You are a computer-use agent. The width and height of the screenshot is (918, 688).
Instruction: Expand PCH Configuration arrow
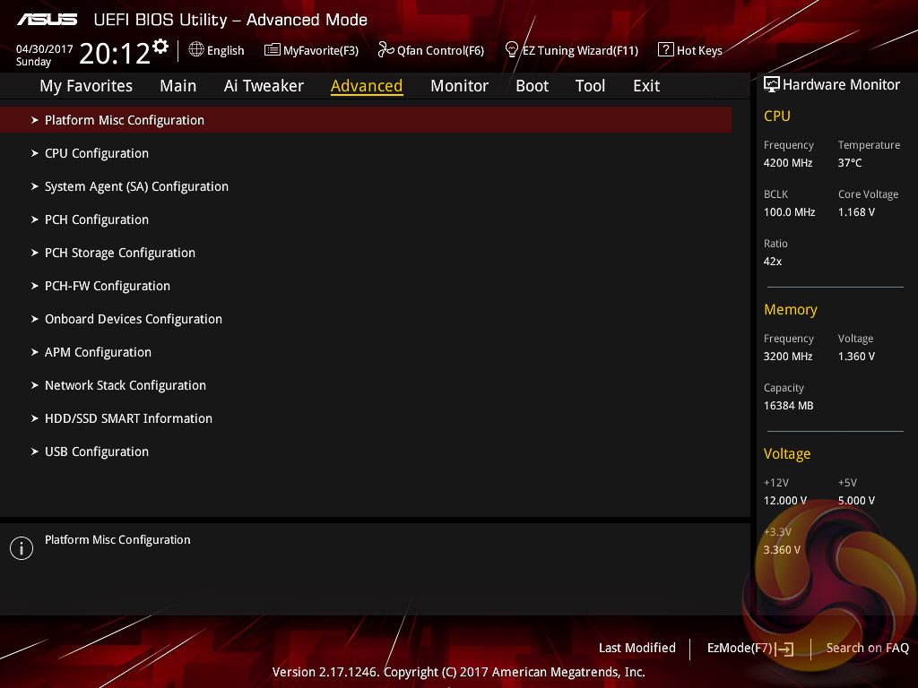[x=35, y=219]
